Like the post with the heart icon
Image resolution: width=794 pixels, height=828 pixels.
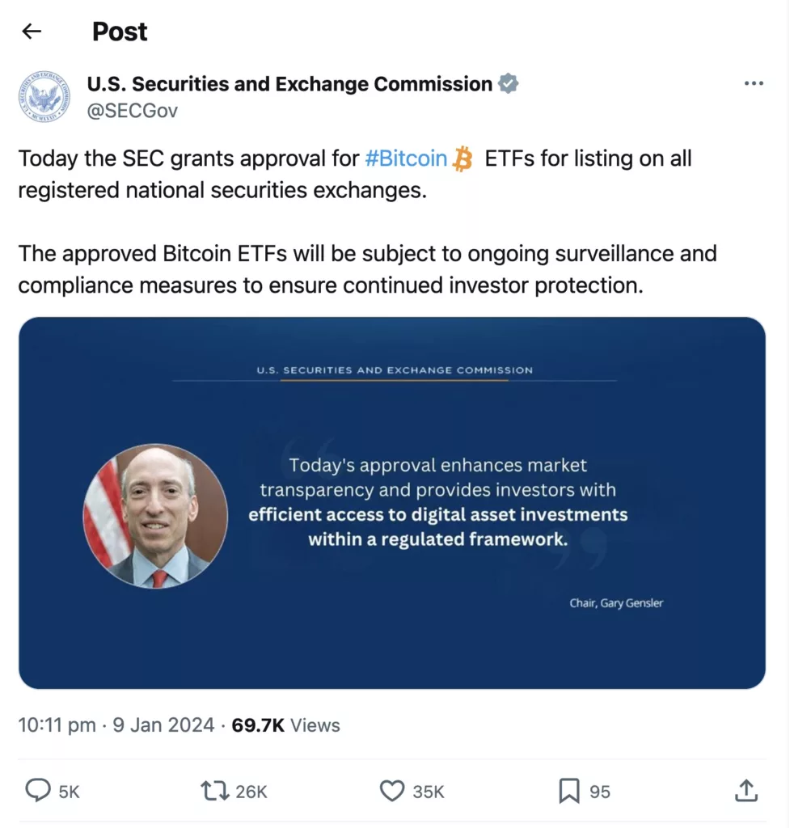click(391, 791)
